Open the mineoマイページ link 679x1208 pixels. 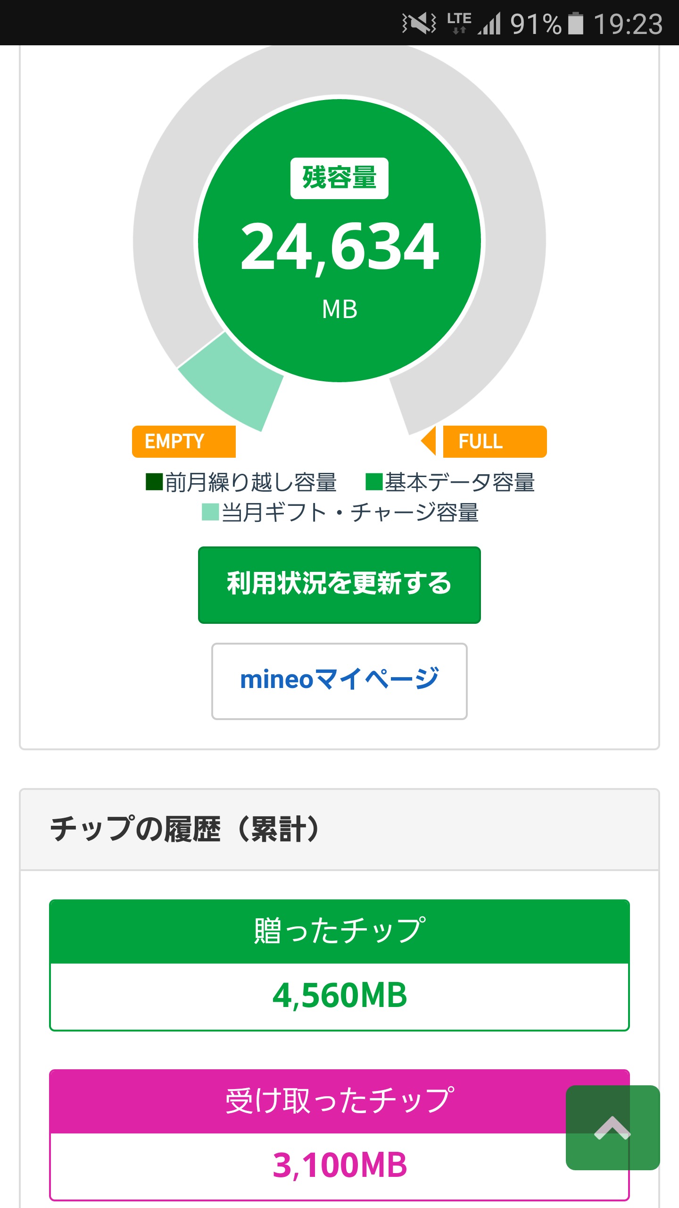339,681
